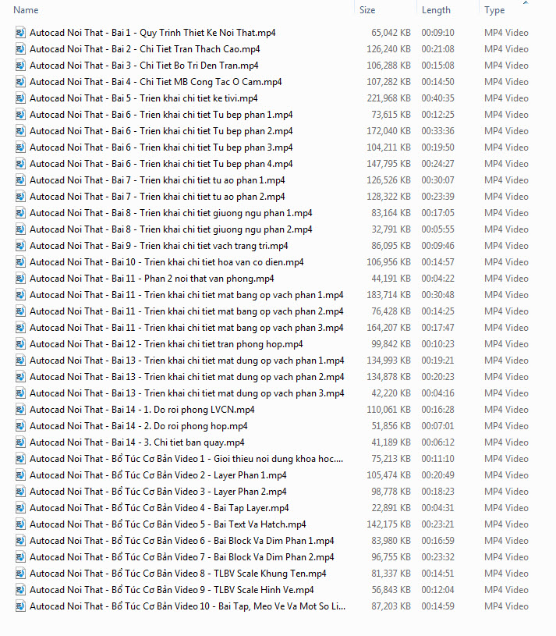The height and width of the screenshot is (636, 556).
Task: Sort files by the Size column header
Action: (367, 10)
